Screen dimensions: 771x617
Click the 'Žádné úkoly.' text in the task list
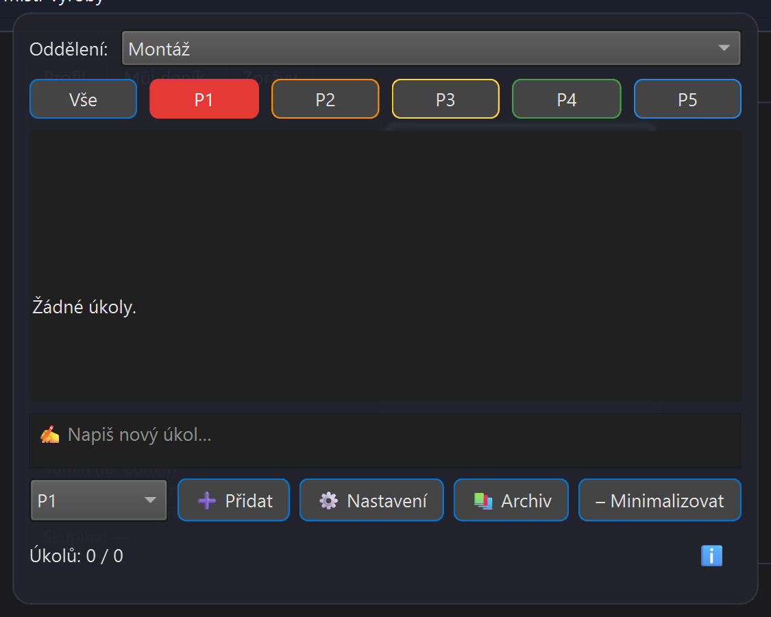tap(84, 308)
